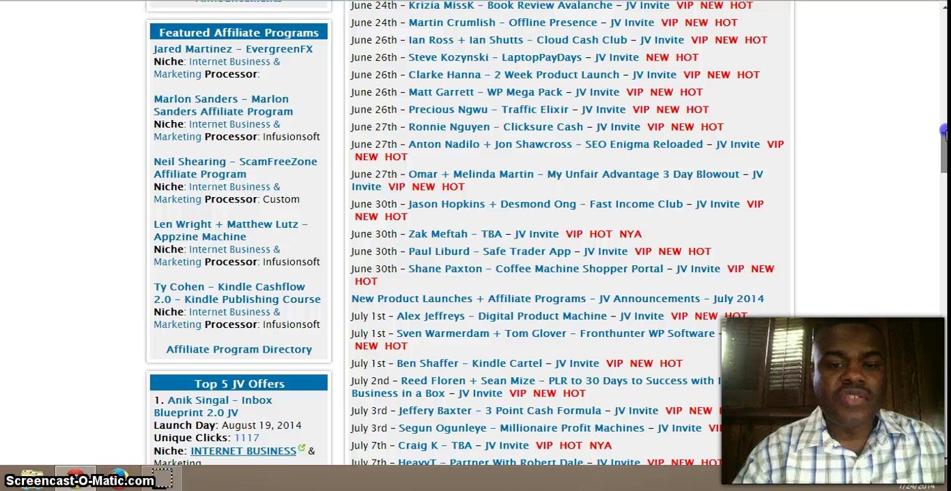The image size is (951, 491).
Task: Switch to Chrome in the taskbar
Action: coord(75,478)
